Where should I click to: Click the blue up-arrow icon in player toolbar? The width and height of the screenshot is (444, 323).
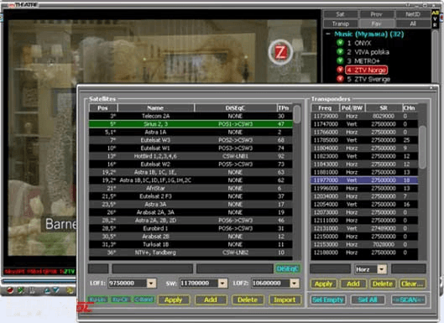coord(47,290)
